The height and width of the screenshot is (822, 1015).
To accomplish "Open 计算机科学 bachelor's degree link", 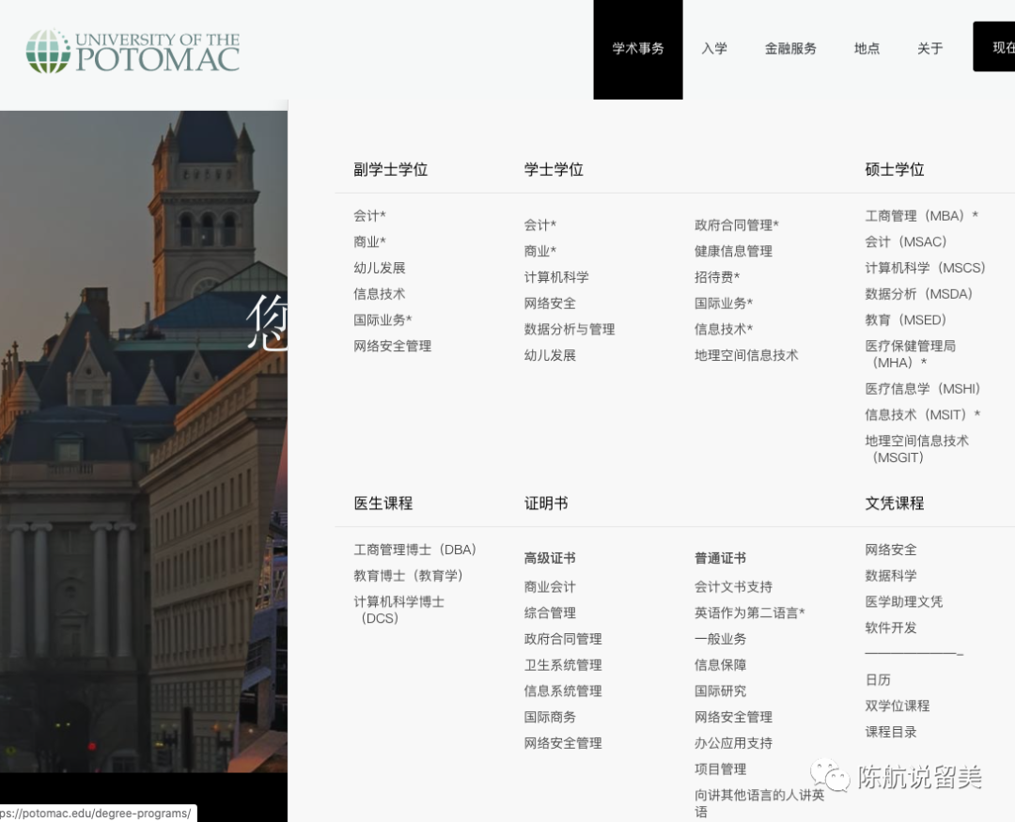I will pos(556,277).
